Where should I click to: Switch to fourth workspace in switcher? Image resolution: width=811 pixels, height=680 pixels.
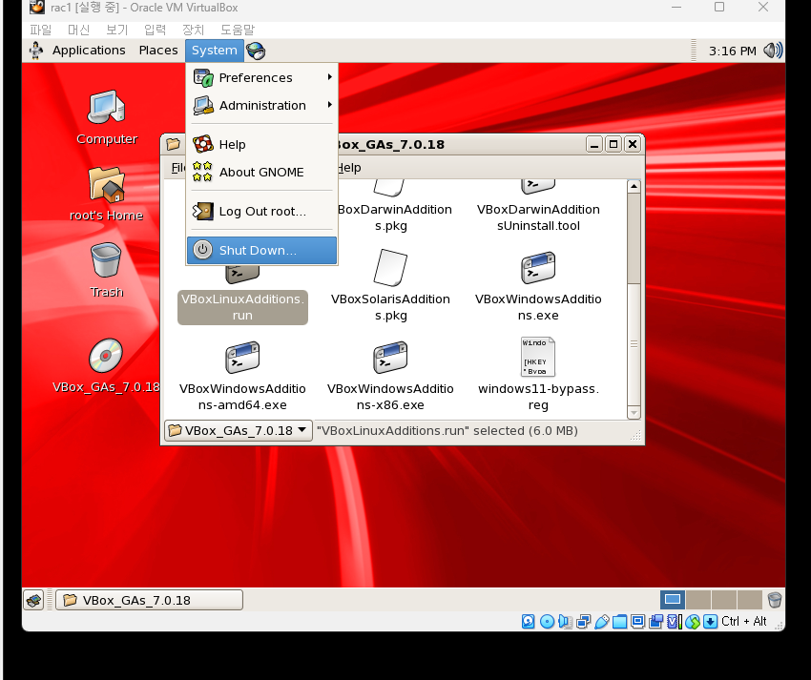749,600
